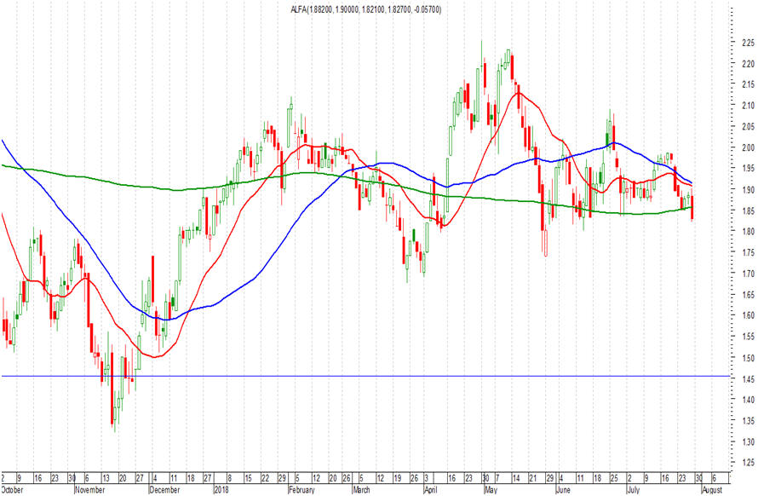The width and height of the screenshot is (758, 496).
Task: Click the 1.50 price axis label
Action: 748,358
